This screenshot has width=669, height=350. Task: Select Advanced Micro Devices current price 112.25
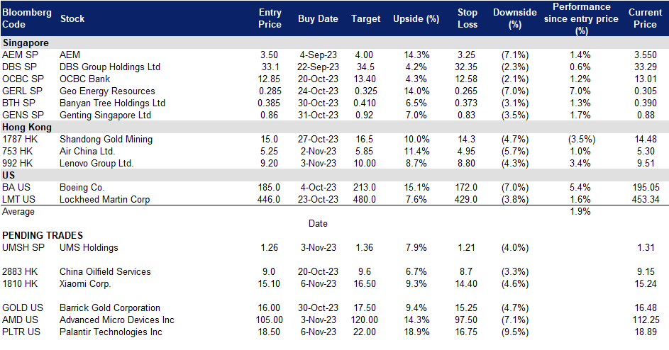coord(644,320)
